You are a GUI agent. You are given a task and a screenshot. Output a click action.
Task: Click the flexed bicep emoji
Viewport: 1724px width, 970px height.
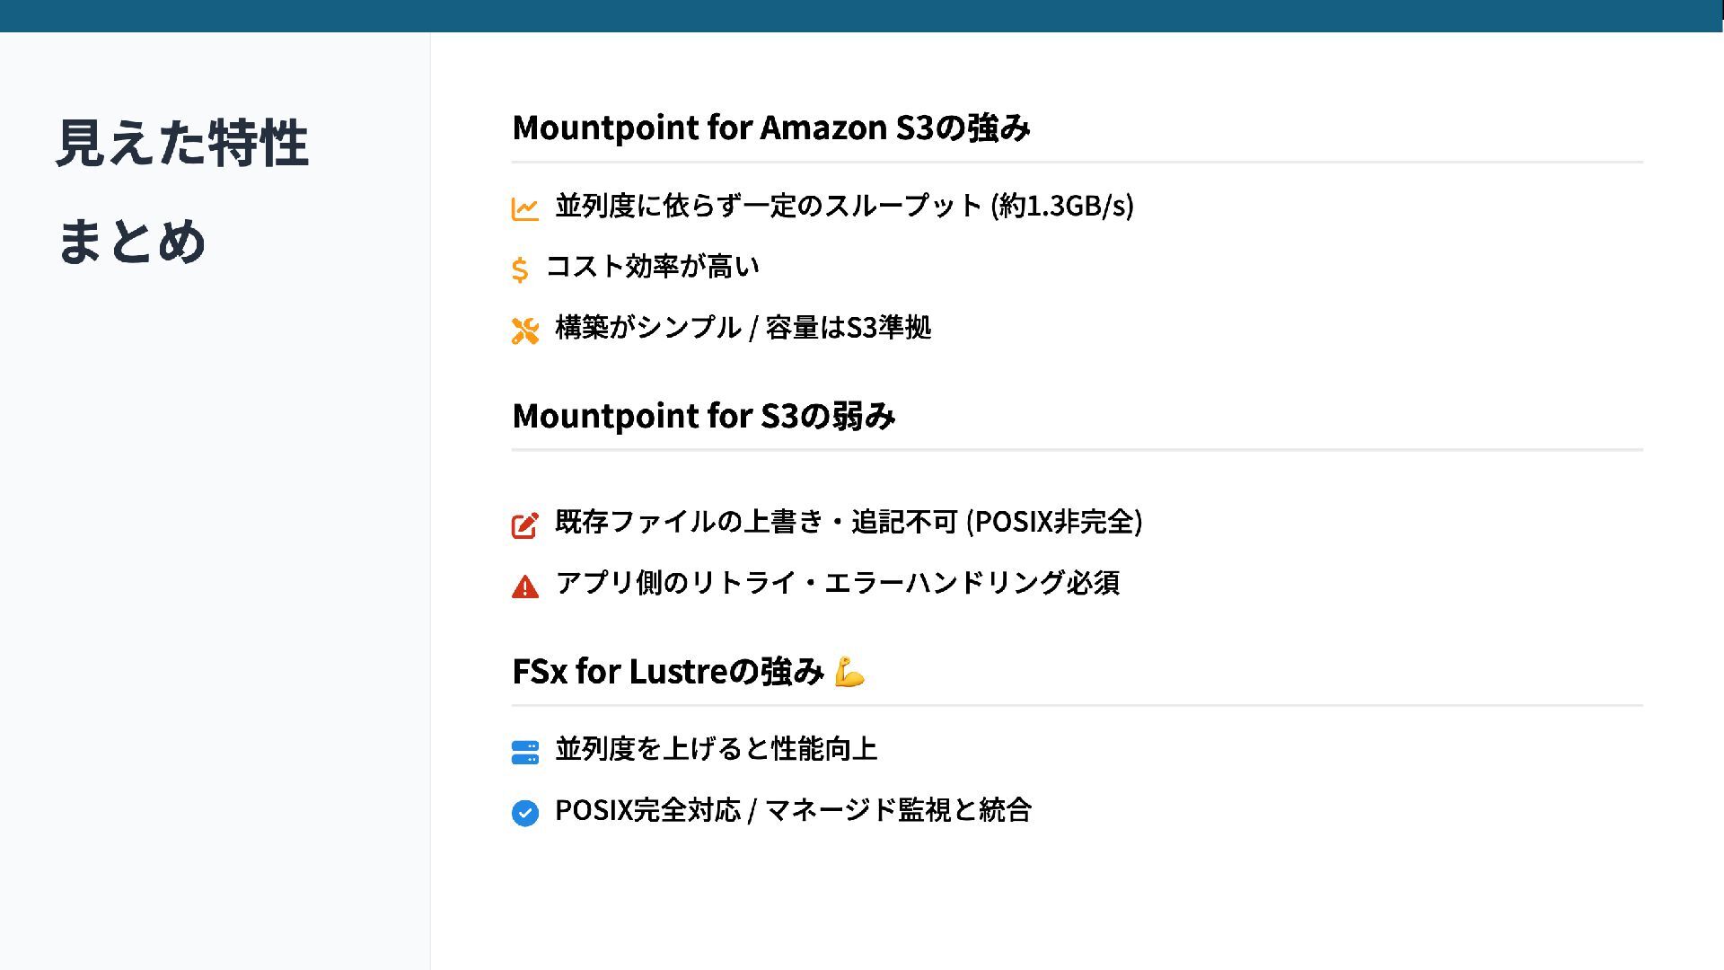[849, 672]
